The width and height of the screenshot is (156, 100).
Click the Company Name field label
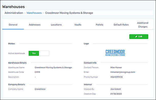point(15,89)
